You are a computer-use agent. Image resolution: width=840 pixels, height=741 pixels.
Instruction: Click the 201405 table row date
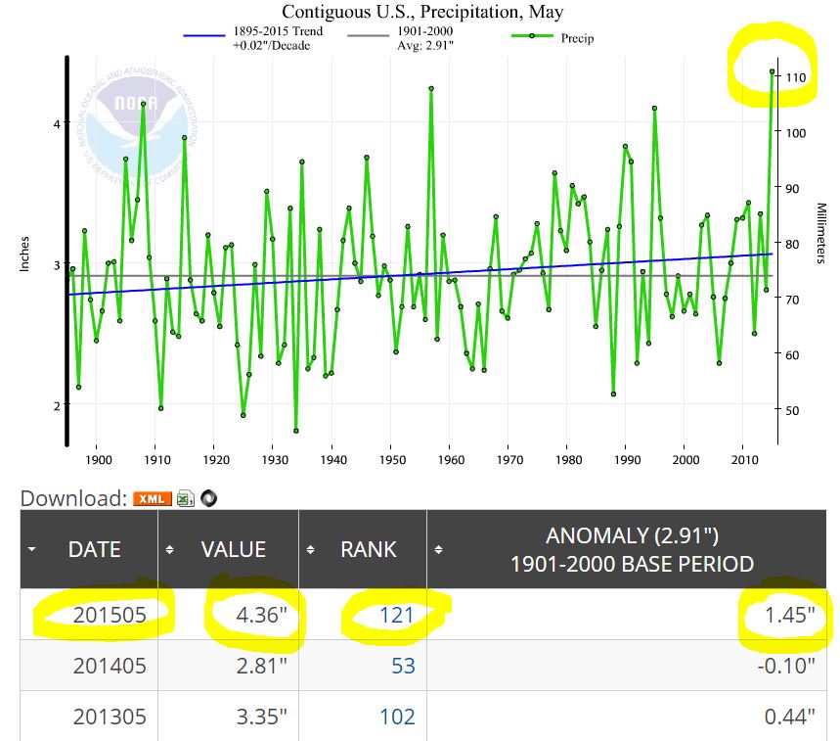click(110, 666)
